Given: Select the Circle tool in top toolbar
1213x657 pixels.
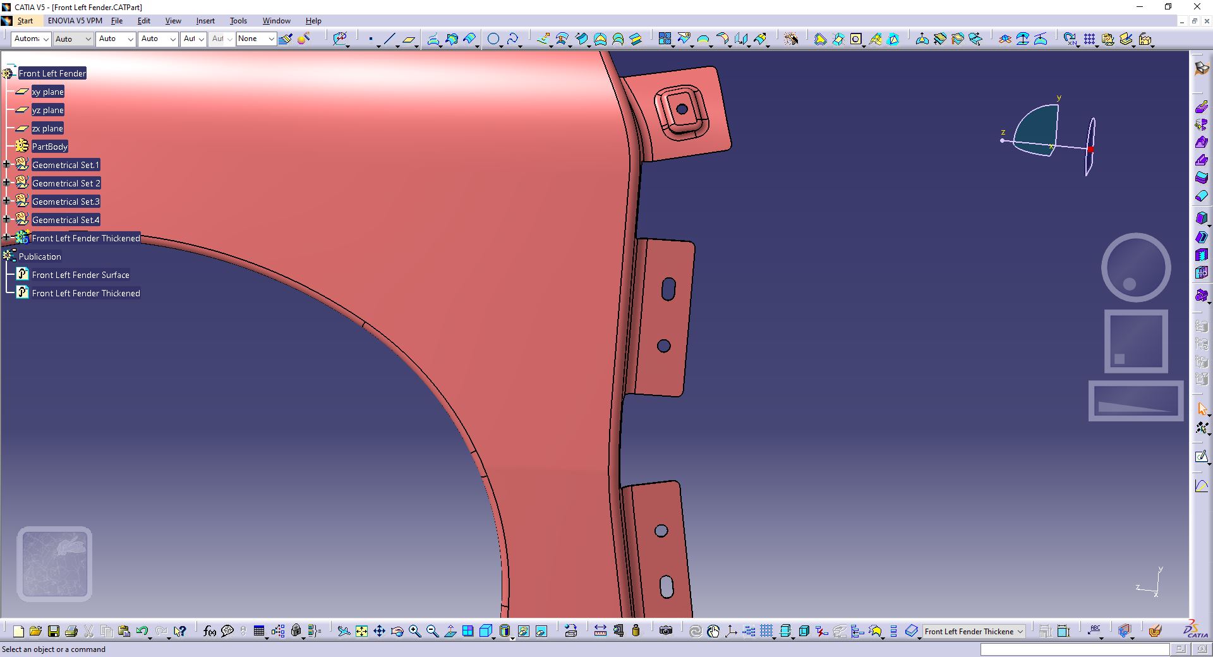Looking at the screenshot, I should pos(493,39).
